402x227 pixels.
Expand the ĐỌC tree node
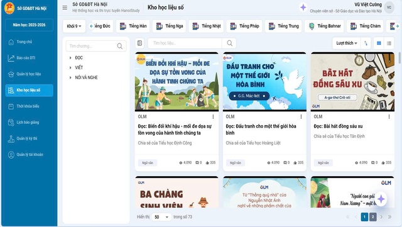pos(70,58)
